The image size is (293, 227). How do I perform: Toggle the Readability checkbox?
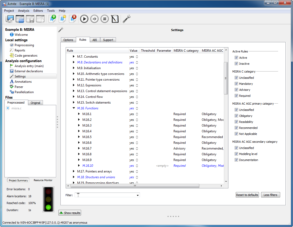point(236,122)
